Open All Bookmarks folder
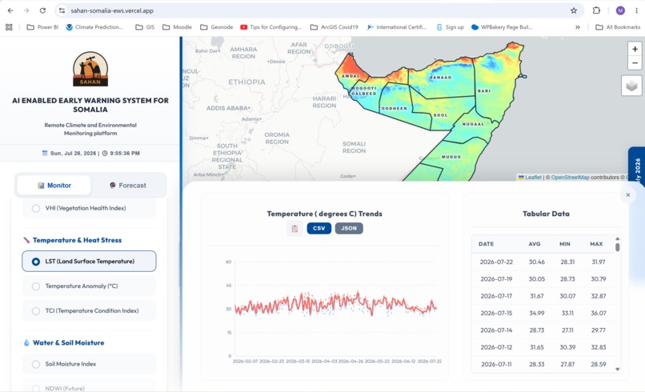Viewport: 645px width, 392px height. point(618,27)
